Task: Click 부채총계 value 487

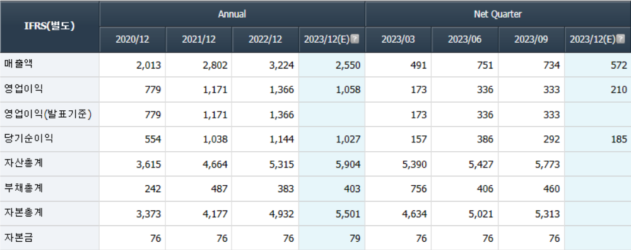Action: (x=220, y=189)
